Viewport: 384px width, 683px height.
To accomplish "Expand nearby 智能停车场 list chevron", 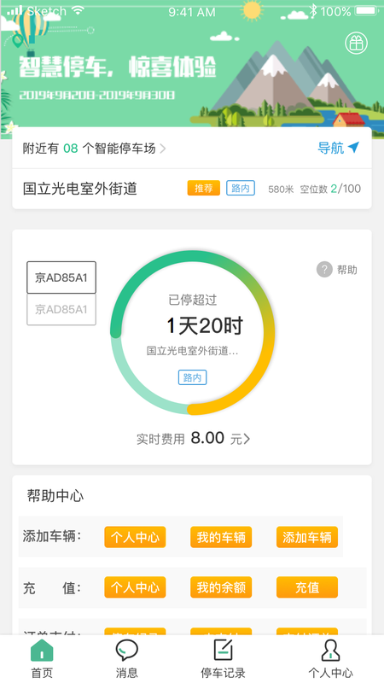I will pos(163,149).
